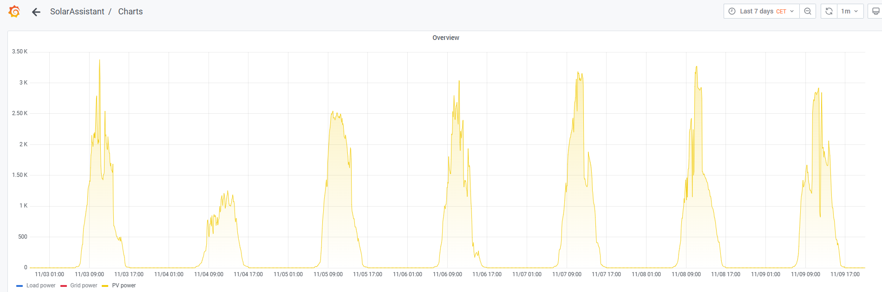Click the yellow PV power color swatch
This screenshot has width=882, height=292.
coord(105,286)
